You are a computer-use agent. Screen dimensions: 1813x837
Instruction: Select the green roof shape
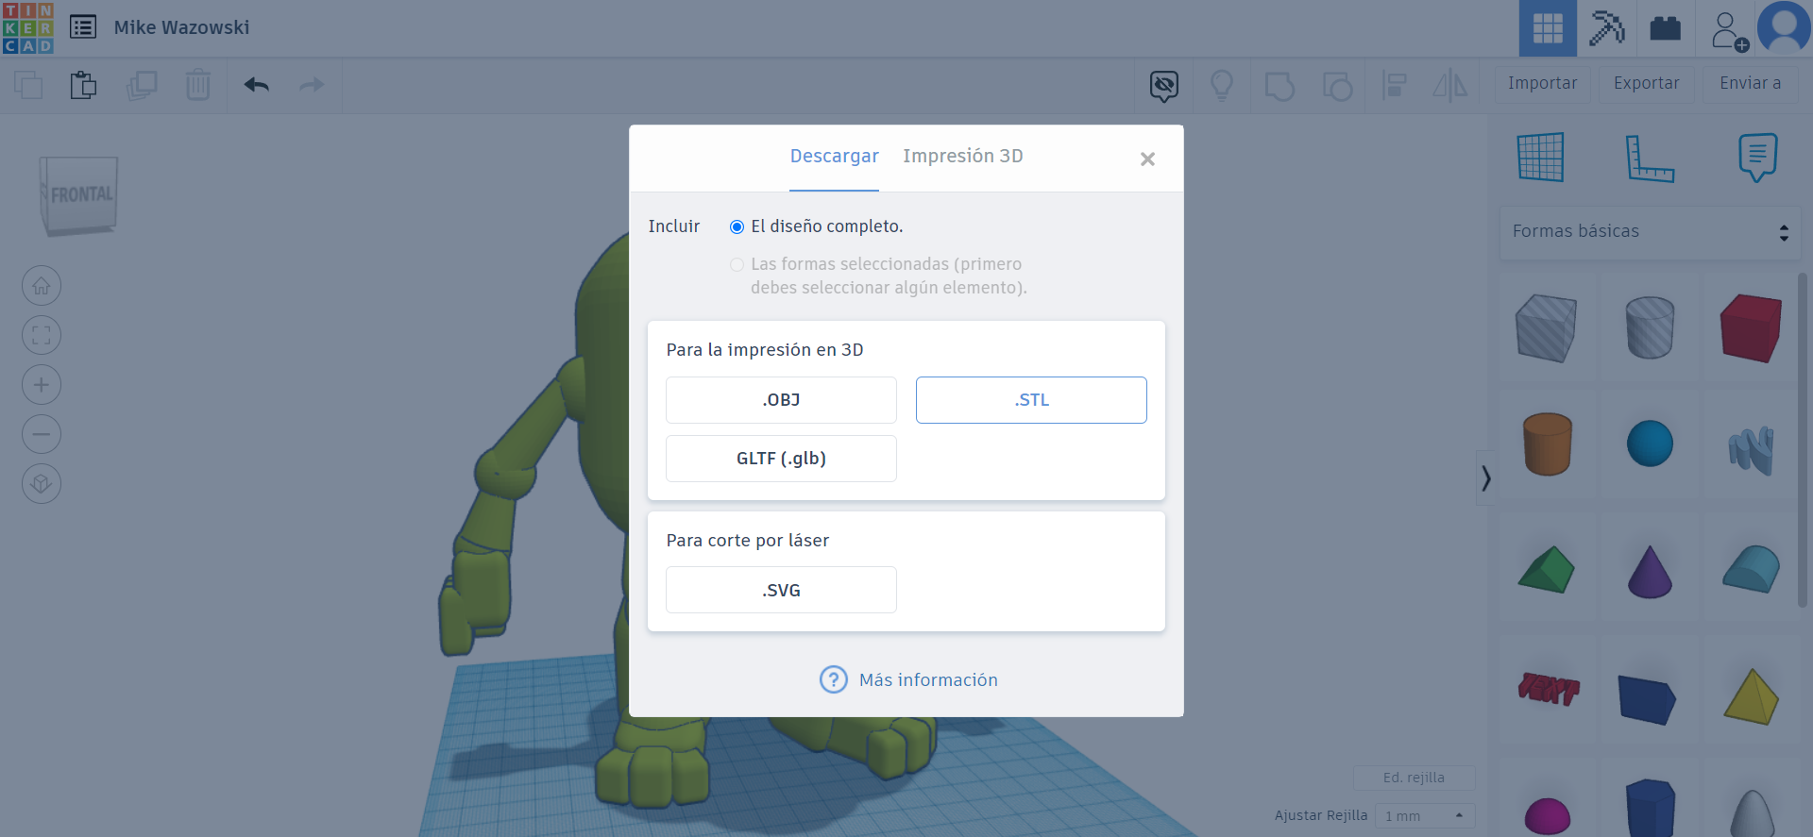(1546, 570)
